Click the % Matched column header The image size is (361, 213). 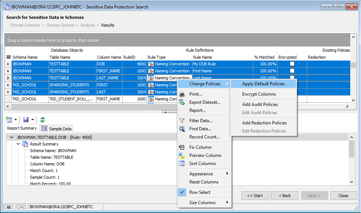coord(265,57)
